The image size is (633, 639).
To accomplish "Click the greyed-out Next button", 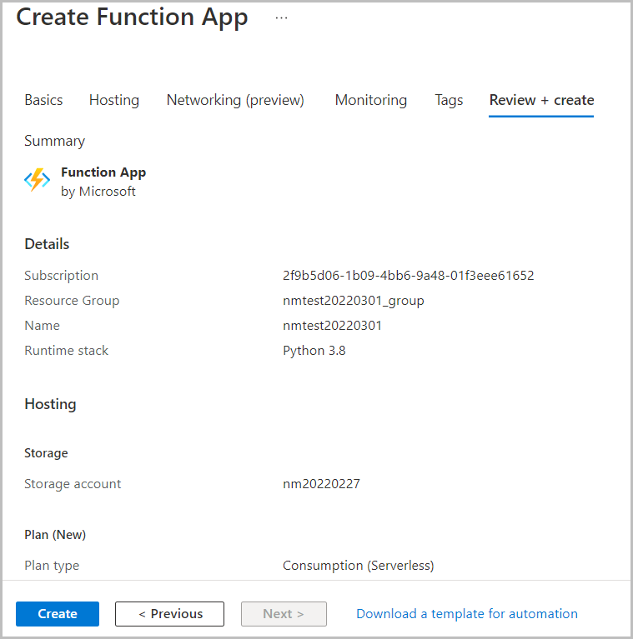I will (x=284, y=614).
